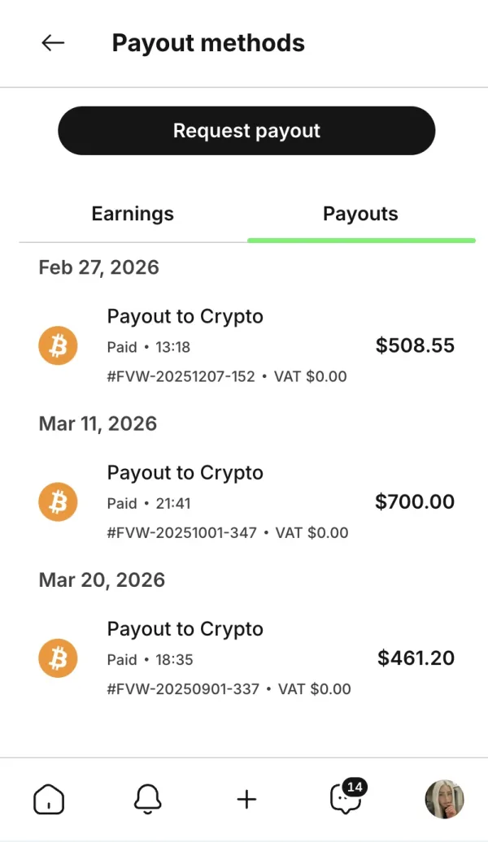Open the Home icon in bottom bar
Image resolution: width=488 pixels, height=842 pixels.
49,800
